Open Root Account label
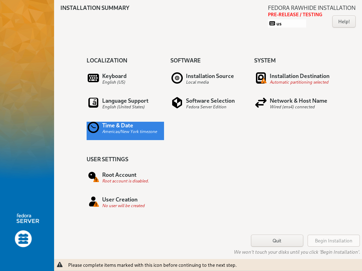This screenshot has height=271, width=362. [119, 175]
